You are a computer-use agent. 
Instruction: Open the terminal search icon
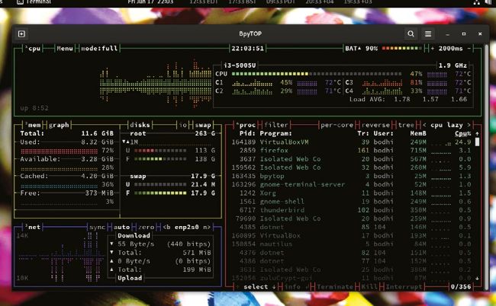(411, 33)
